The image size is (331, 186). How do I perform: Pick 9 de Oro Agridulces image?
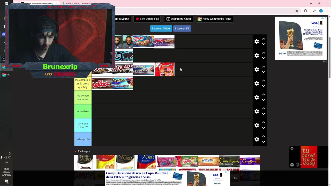pyautogui.click(x=147, y=162)
